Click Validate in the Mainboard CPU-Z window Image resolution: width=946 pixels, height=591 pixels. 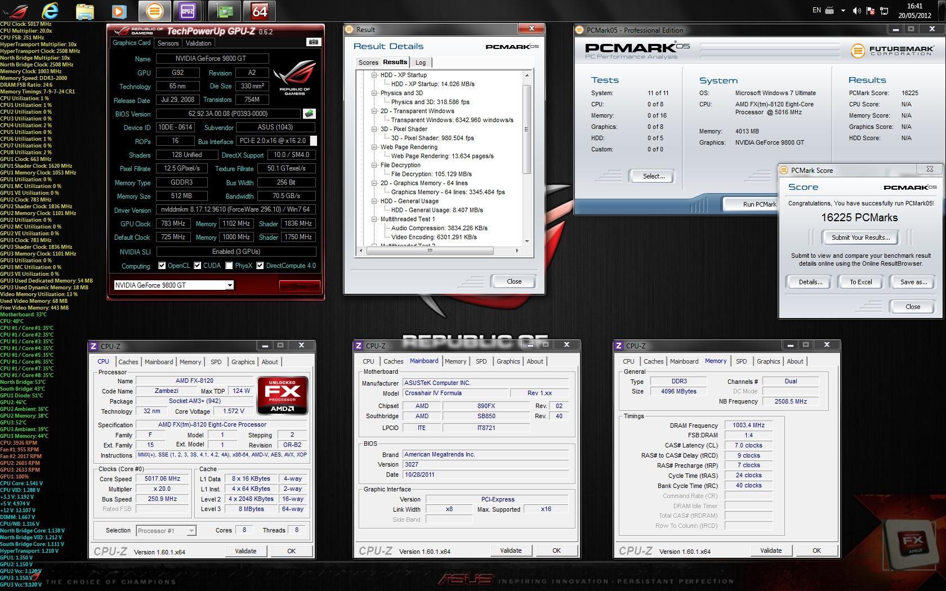[x=511, y=550]
